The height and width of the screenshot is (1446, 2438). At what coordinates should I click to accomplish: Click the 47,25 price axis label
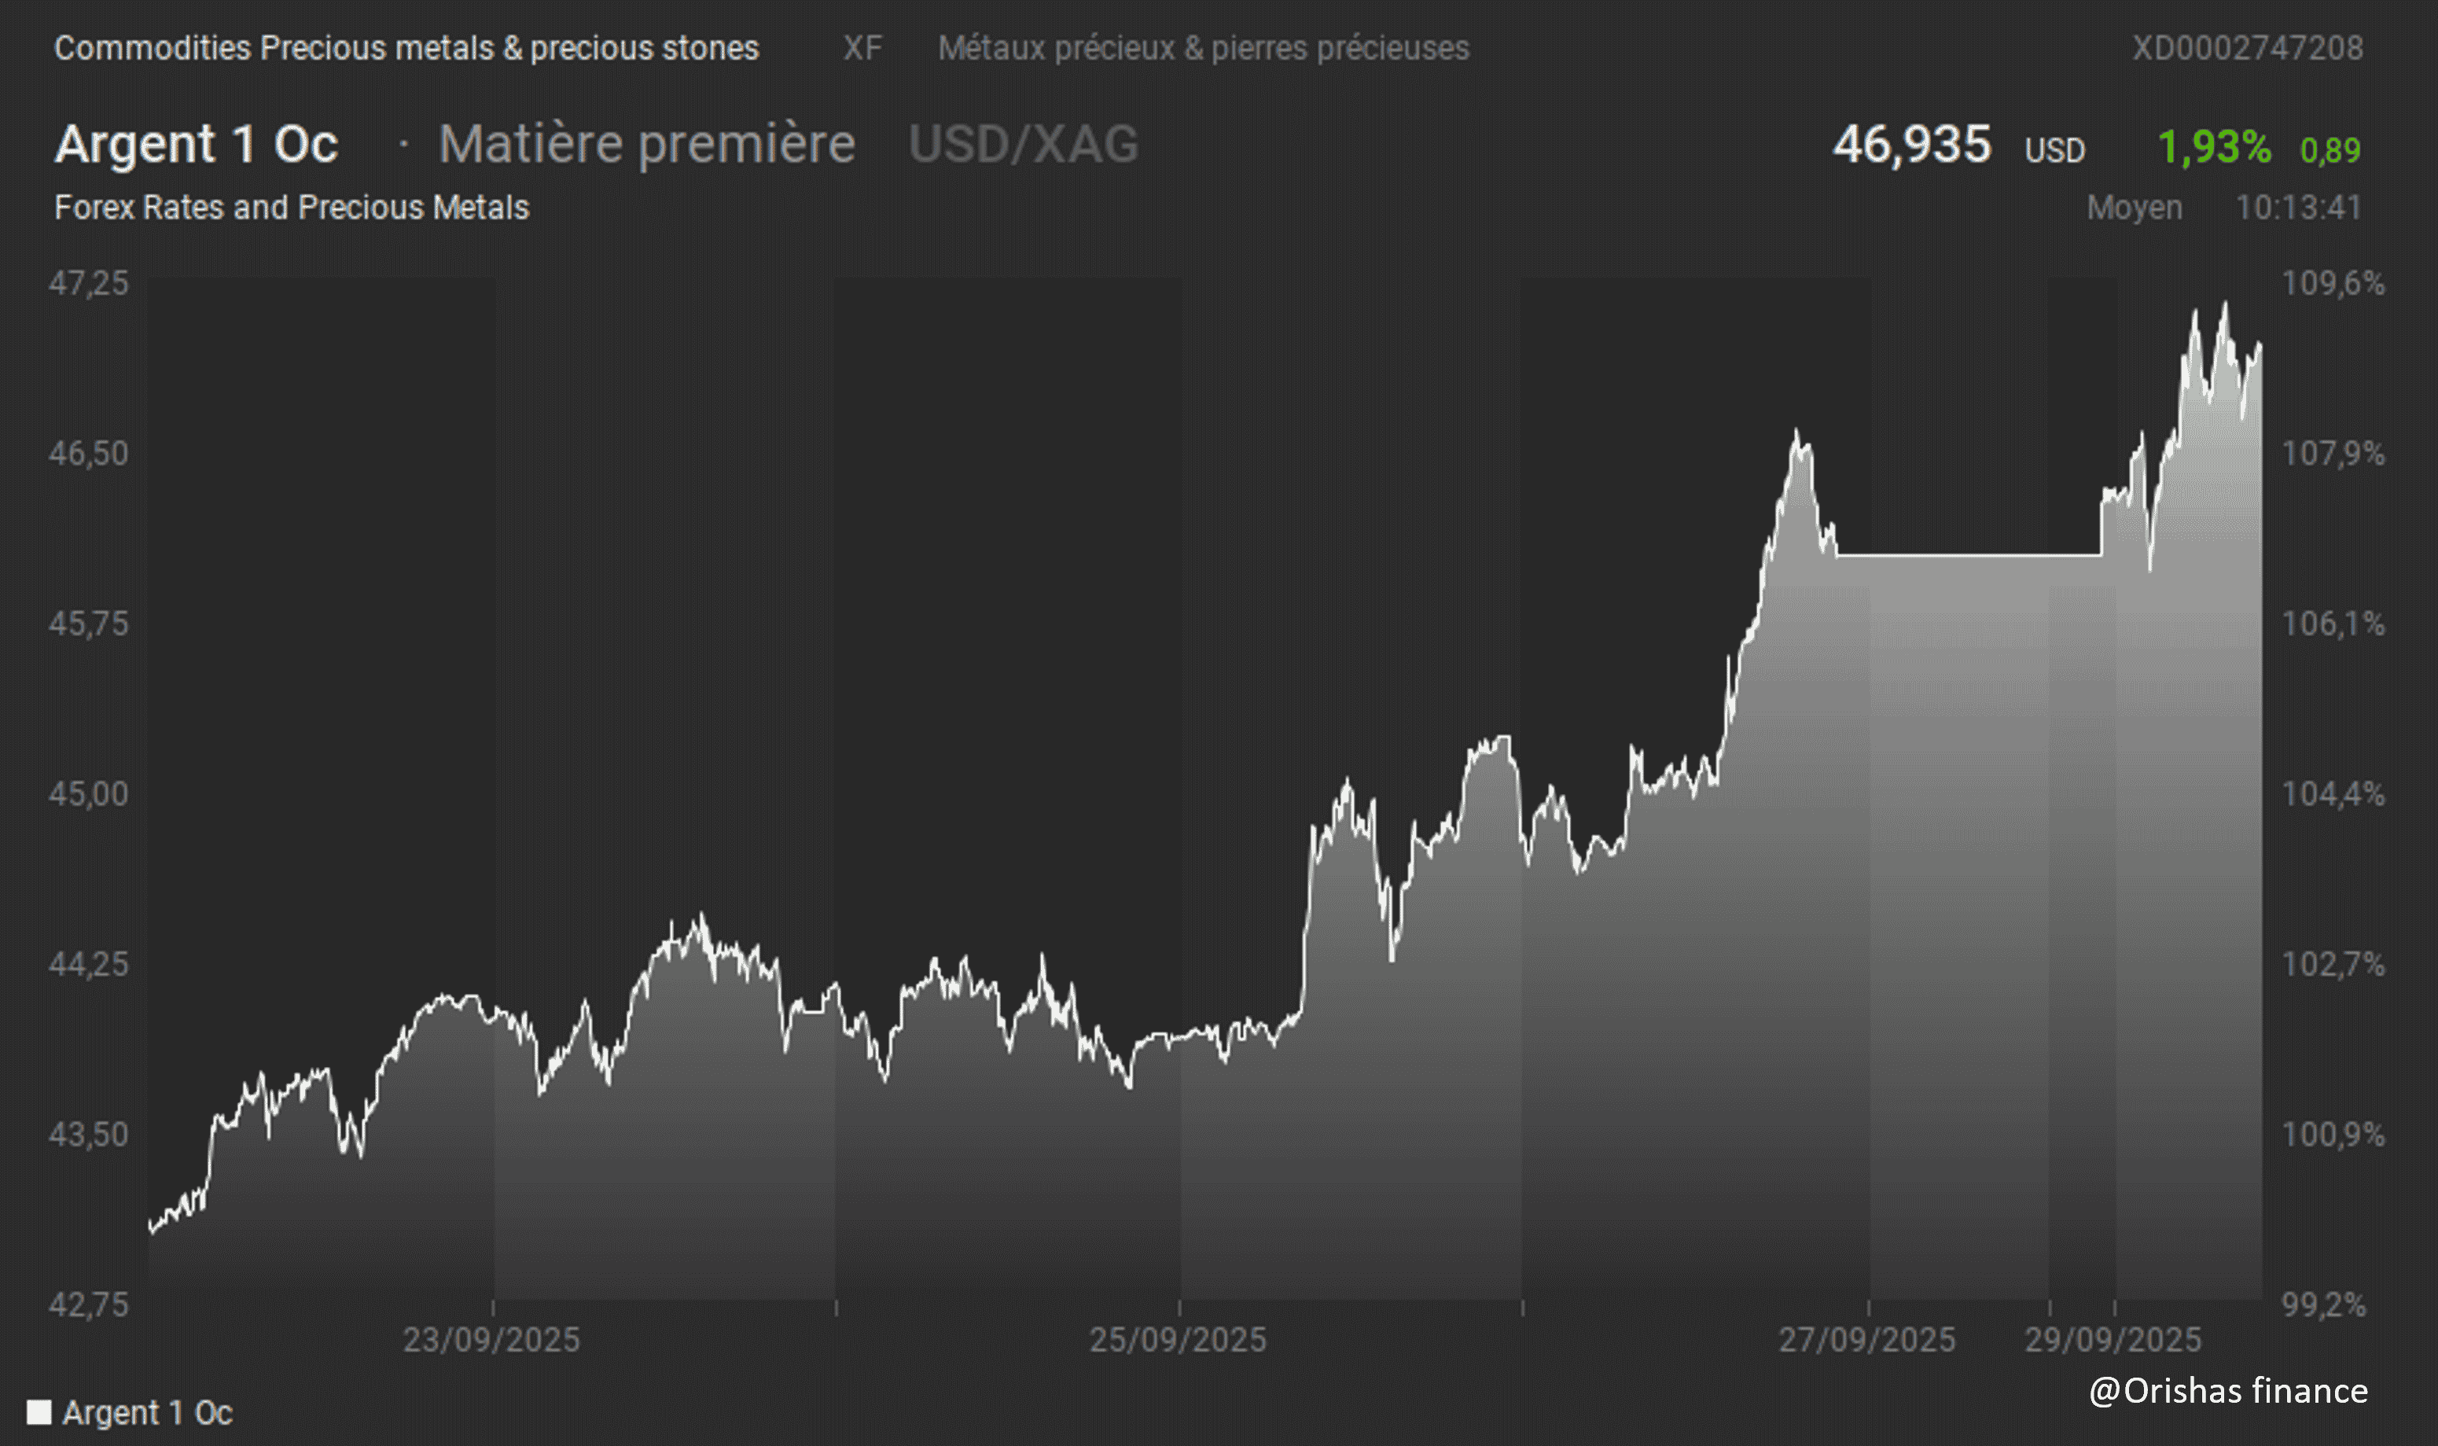(x=89, y=284)
